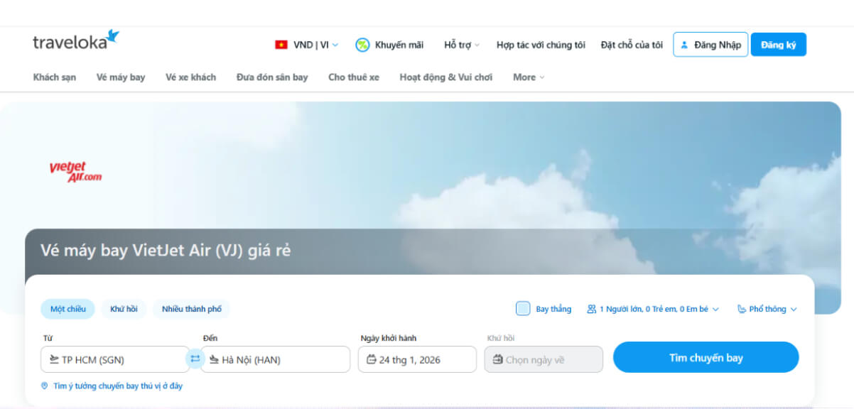This screenshot has height=409, width=854.
Task: Click the Khuyến mãi percent icon
Action: pyautogui.click(x=362, y=44)
